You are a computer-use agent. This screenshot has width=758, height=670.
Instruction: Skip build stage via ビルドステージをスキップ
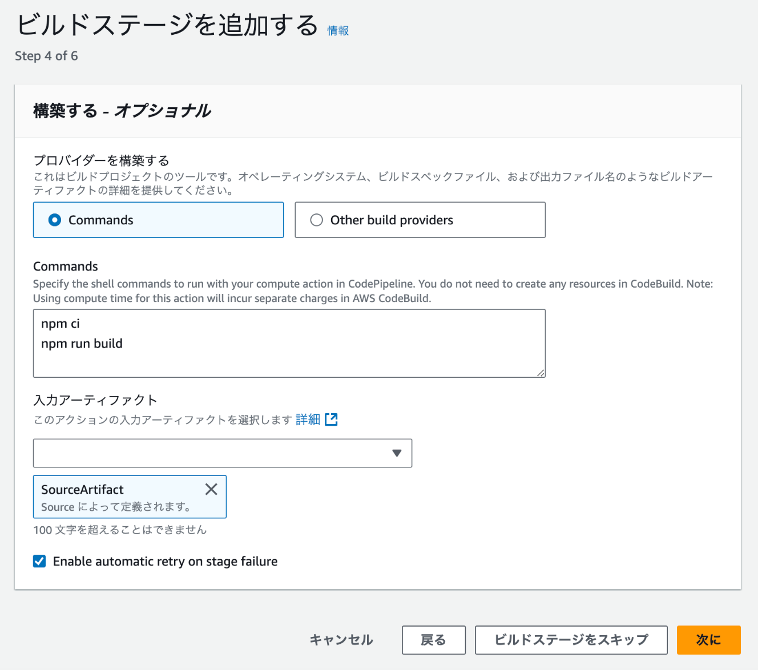(x=571, y=640)
